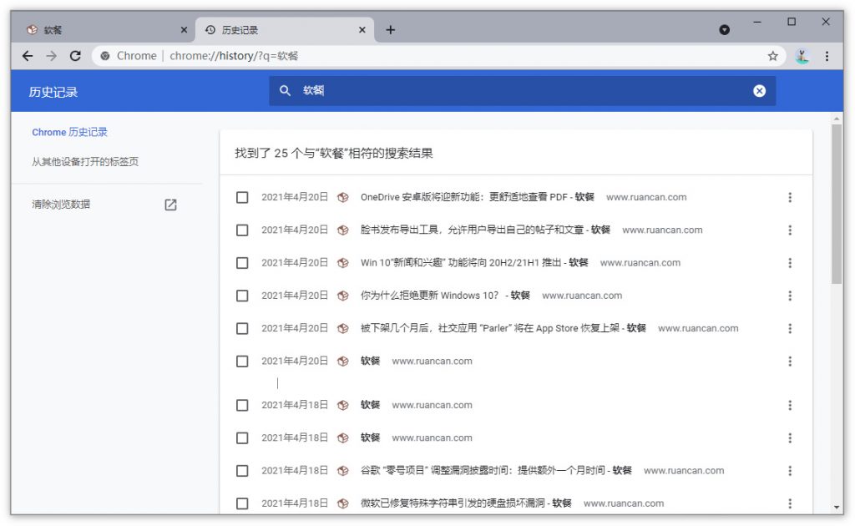Select Chrome 历史记录 in the sidebar
This screenshot has height=526, width=855.
[70, 132]
